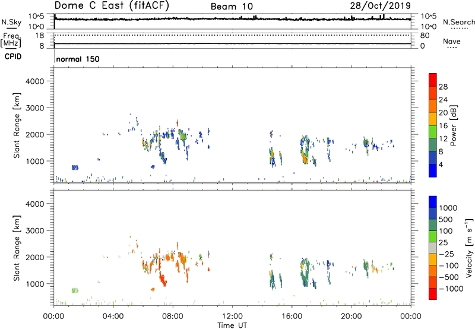Click the 'Nave' legend label
The height and width of the screenshot is (329, 475).
coord(452,41)
